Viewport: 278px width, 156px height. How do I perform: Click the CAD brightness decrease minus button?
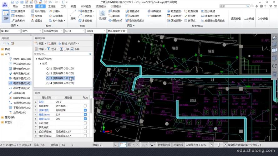[x=211, y=145]
